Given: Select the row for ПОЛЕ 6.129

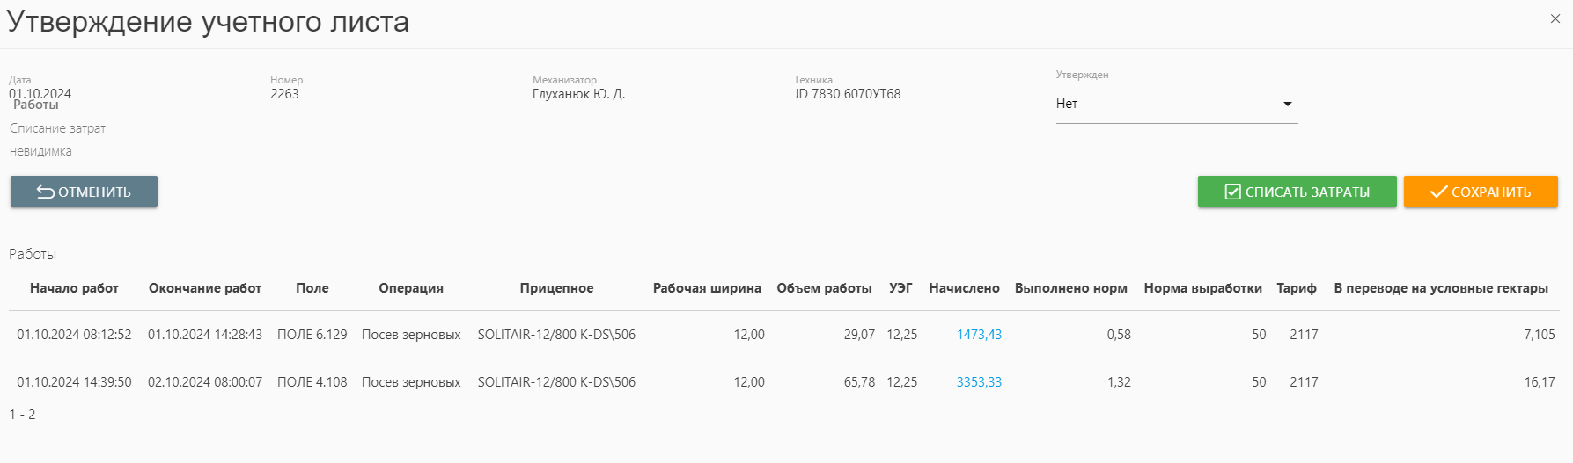Looking at the screenshot, I should (x=312, y=335).
